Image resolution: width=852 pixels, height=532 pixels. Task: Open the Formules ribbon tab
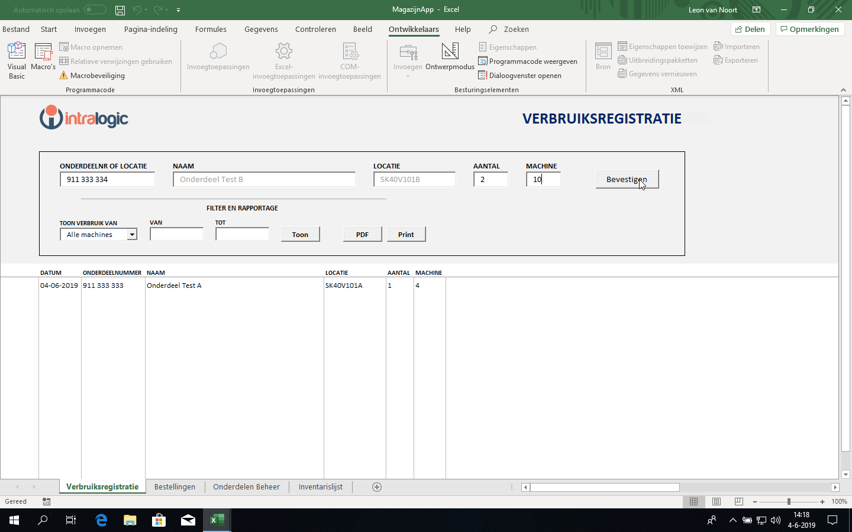(x=211, y=29)
